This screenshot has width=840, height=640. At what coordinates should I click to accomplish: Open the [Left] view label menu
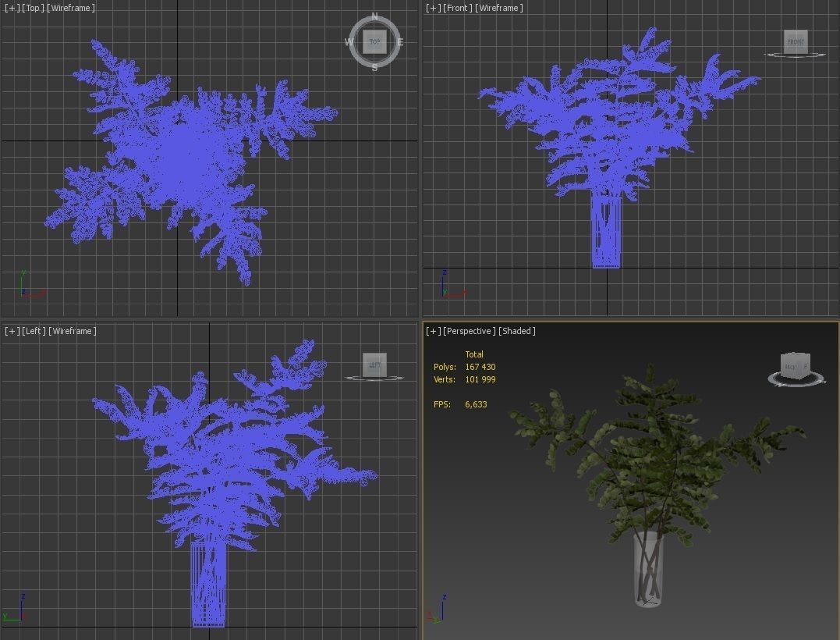(x=34, y=331)
